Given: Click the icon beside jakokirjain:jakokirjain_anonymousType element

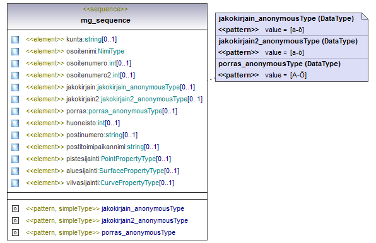Looking at the screenshot, I should point(15,88).
